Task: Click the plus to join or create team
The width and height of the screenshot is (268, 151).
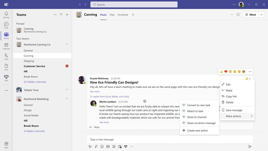Action: (x=67, y=15)
